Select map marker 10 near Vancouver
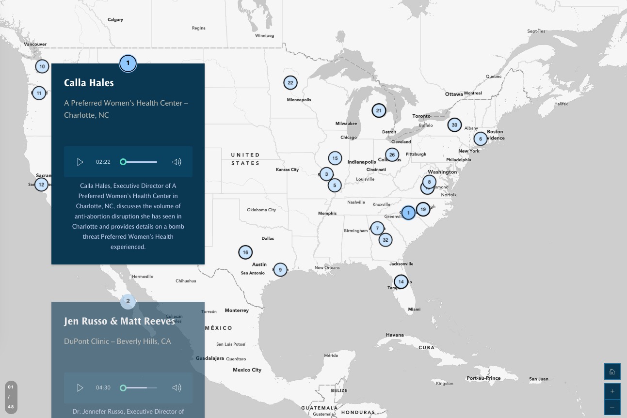Viewport: 627px width, 418px height. [42, 67]
